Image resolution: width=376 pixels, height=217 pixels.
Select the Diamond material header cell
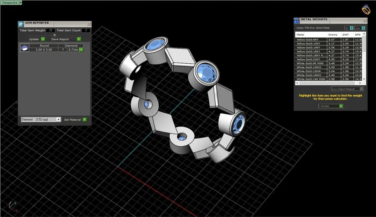[71, 46]
